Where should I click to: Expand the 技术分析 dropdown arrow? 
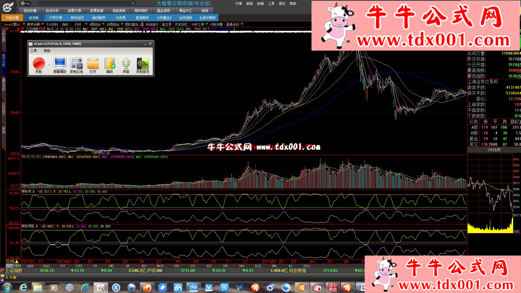pos(43,24)
